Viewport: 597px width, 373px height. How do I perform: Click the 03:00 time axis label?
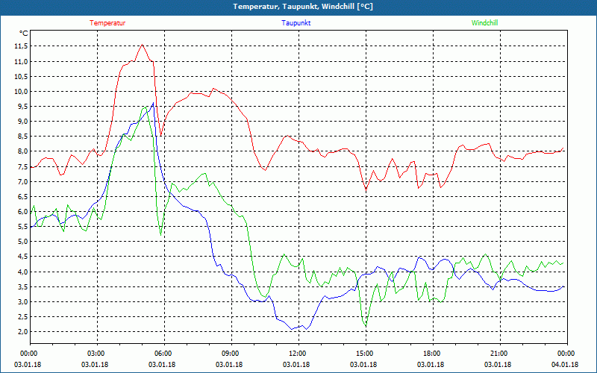[x=97, y=354]
